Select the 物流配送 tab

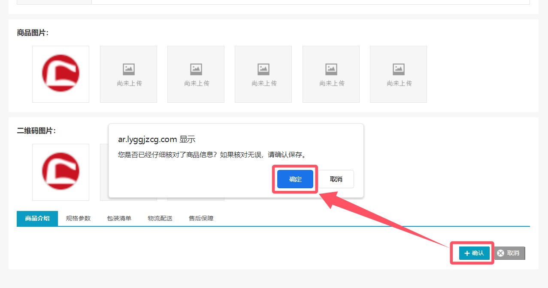(x=160, y=218)
